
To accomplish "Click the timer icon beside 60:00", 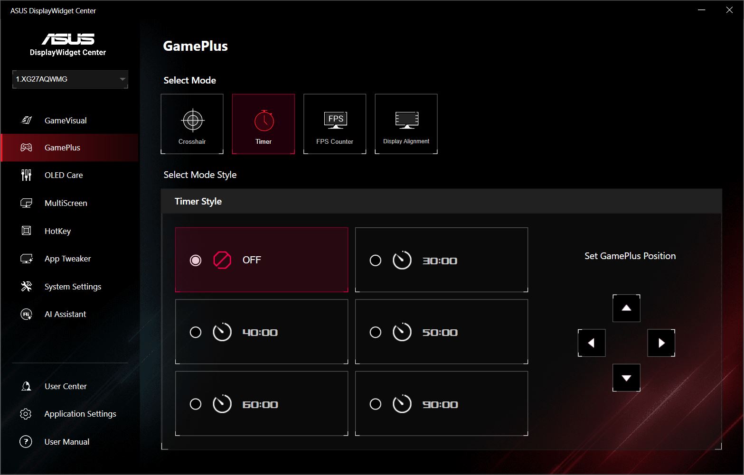I will click(x=222, y=404).
